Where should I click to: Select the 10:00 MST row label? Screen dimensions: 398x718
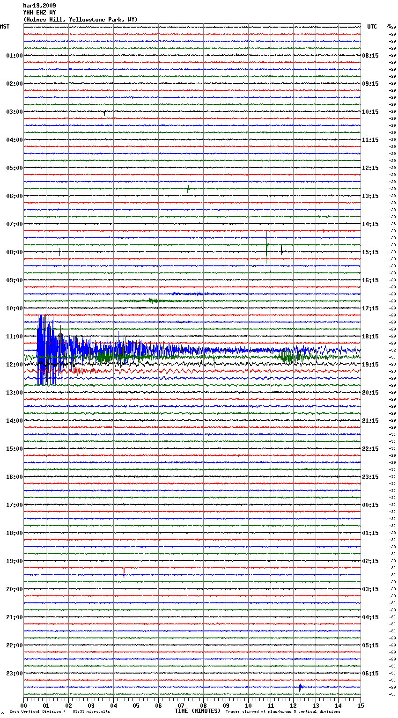14,308
